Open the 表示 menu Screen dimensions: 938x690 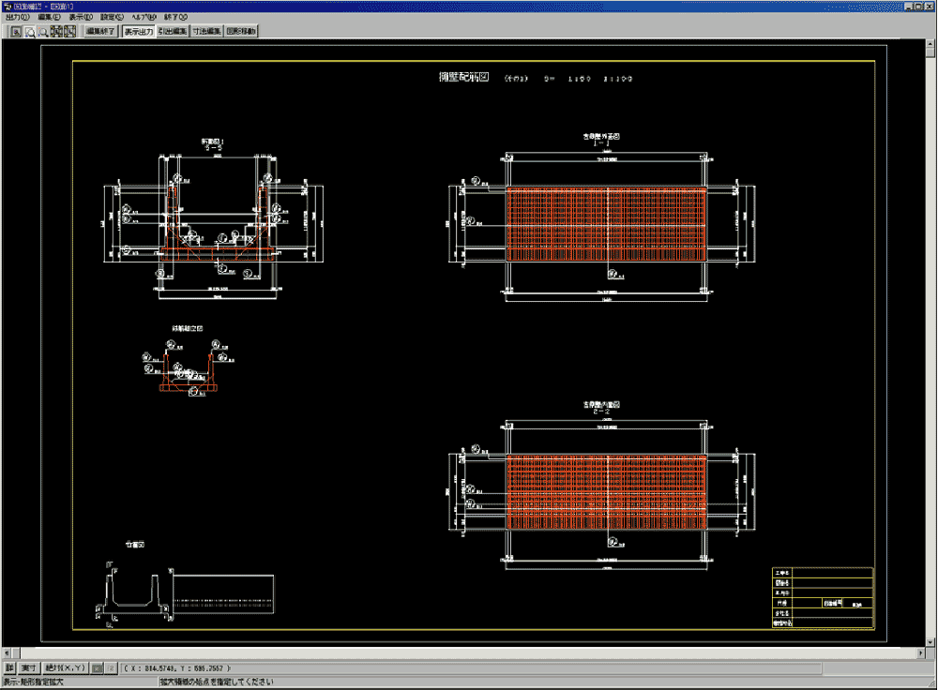[81, 18]
